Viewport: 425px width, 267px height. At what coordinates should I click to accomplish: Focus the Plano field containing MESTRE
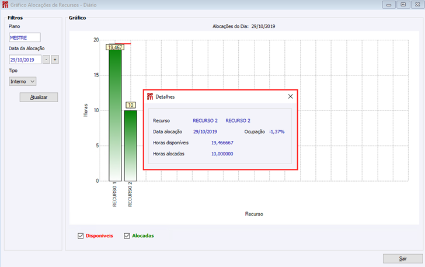pyautogui.click(x=25, y=37)
